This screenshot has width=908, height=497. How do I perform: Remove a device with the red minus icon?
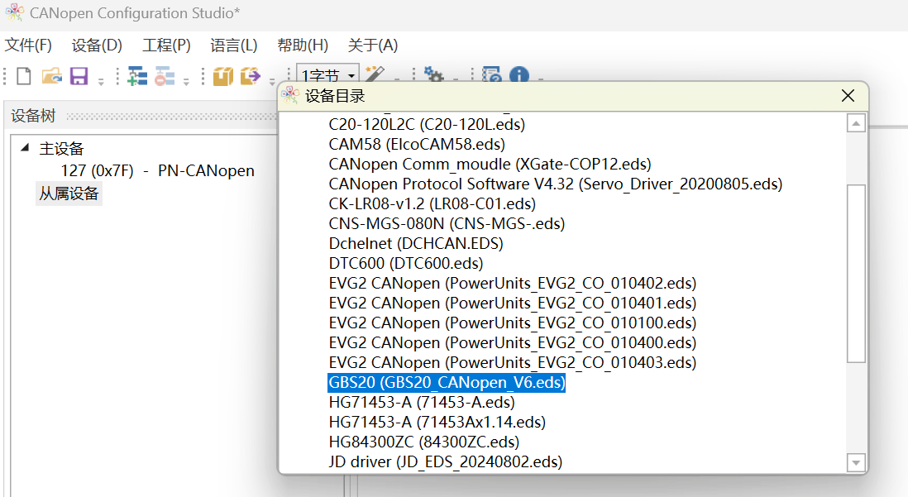coord(165,76)
